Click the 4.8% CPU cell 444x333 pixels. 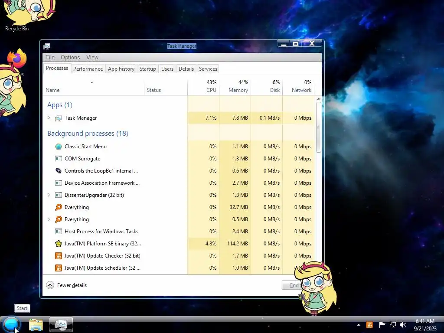pyautogui.click(x=203, y=244)
